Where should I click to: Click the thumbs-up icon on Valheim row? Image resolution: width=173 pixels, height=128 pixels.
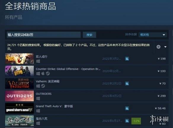127,83
